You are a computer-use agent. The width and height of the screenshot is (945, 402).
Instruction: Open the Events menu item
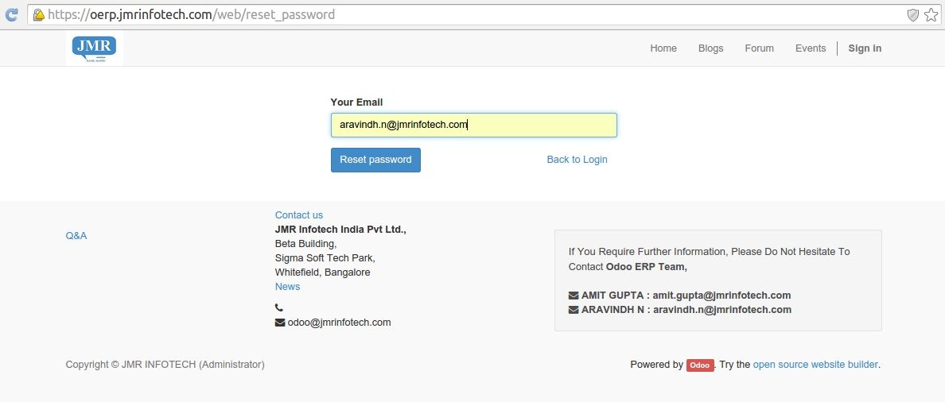click(811, 48)
